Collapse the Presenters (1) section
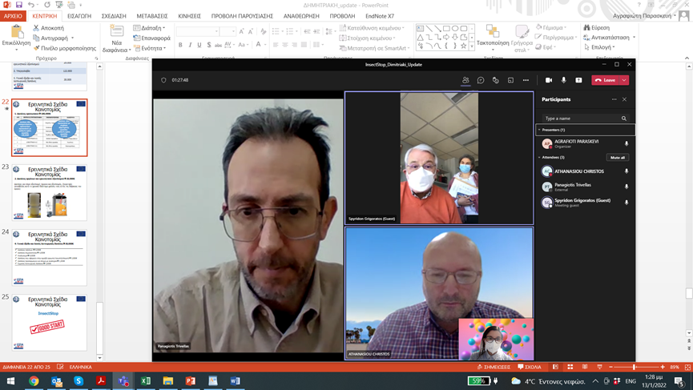This screenshot has height=390, width=693. click(539, 130)
